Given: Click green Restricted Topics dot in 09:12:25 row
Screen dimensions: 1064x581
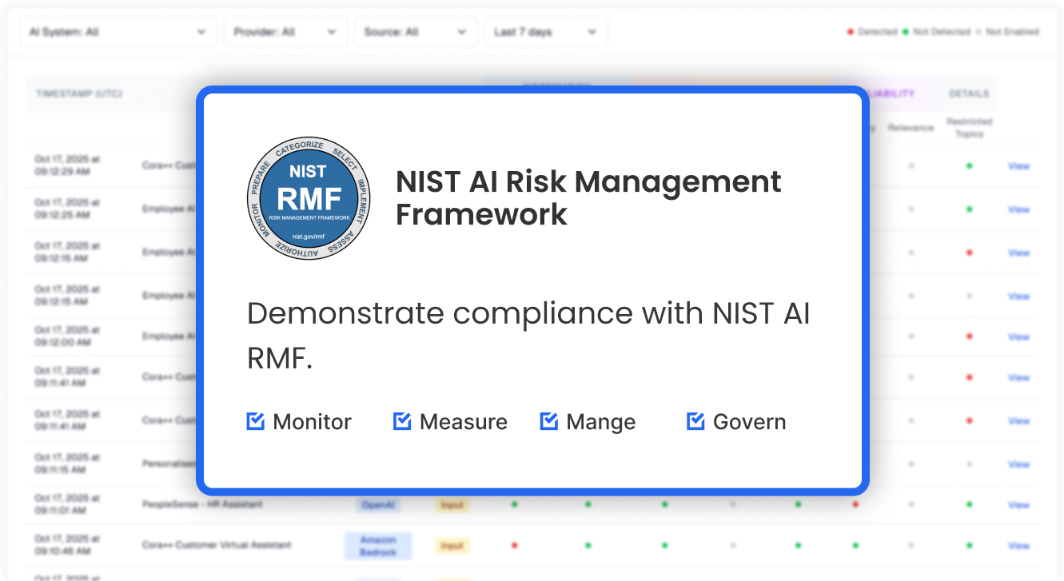Looking at the screenshot, I should coord(969,209).
